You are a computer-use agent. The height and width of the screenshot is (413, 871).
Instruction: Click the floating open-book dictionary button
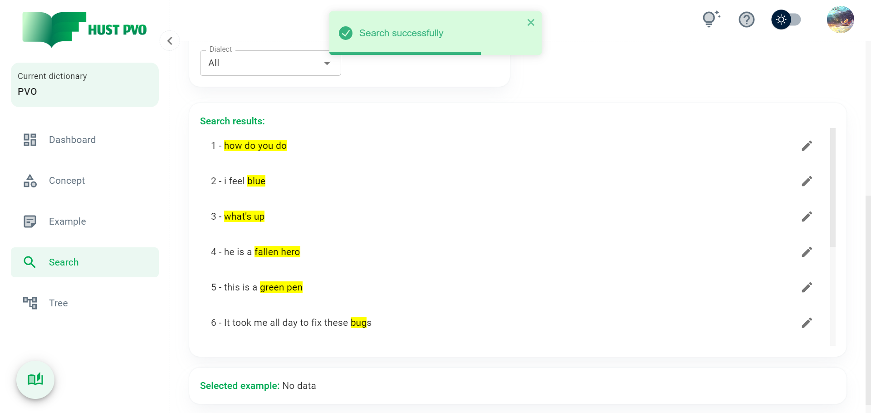click(35, 379)
